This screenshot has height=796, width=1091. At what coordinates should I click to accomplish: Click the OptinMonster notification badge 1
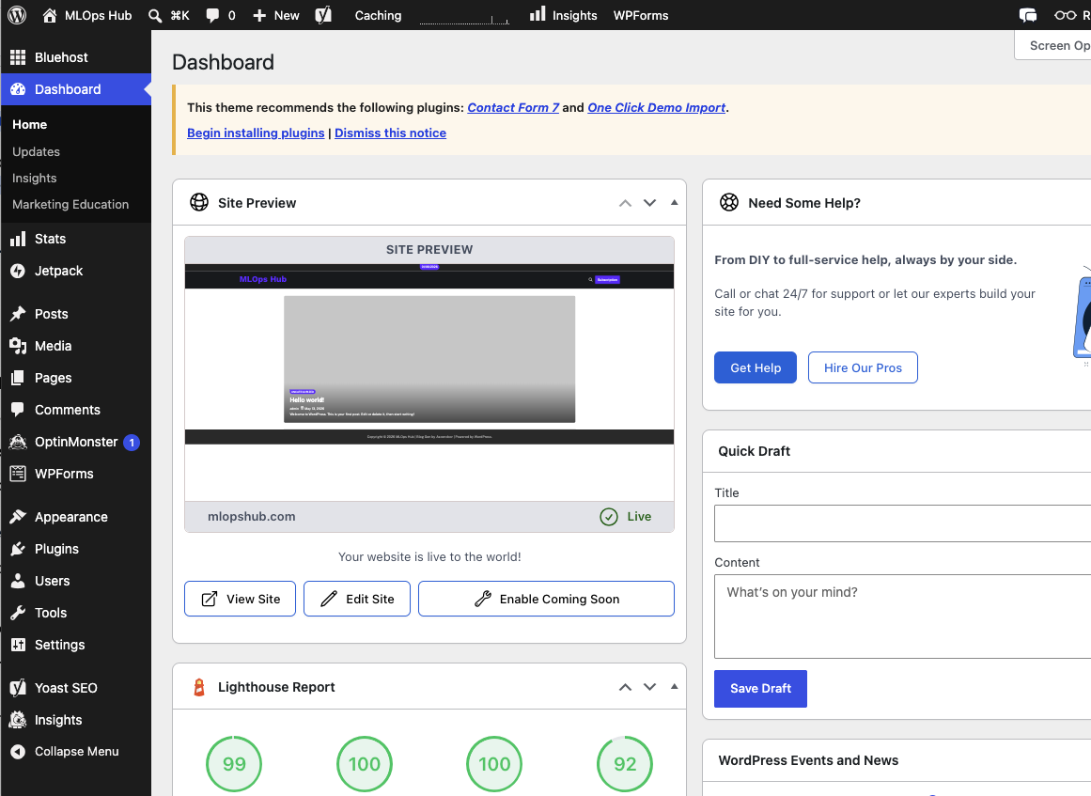coord(132,443)
